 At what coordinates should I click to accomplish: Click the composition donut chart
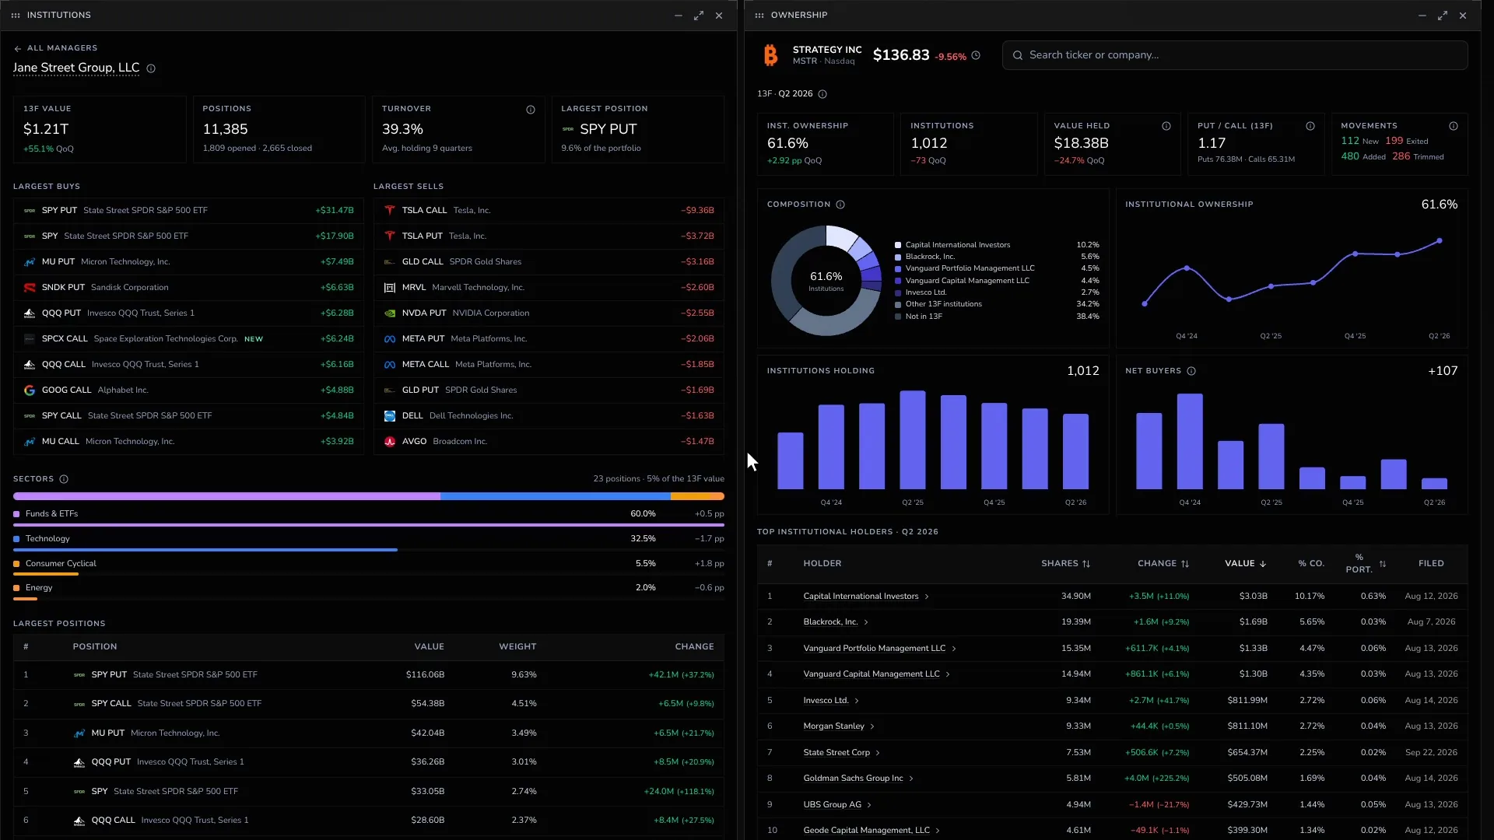pyautogui.click(x=826, y=281)
